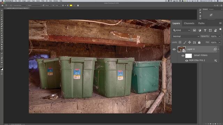Viewport: 223px width, 125px height.
Task: Switch to the Channels tab
Action: 189,23
